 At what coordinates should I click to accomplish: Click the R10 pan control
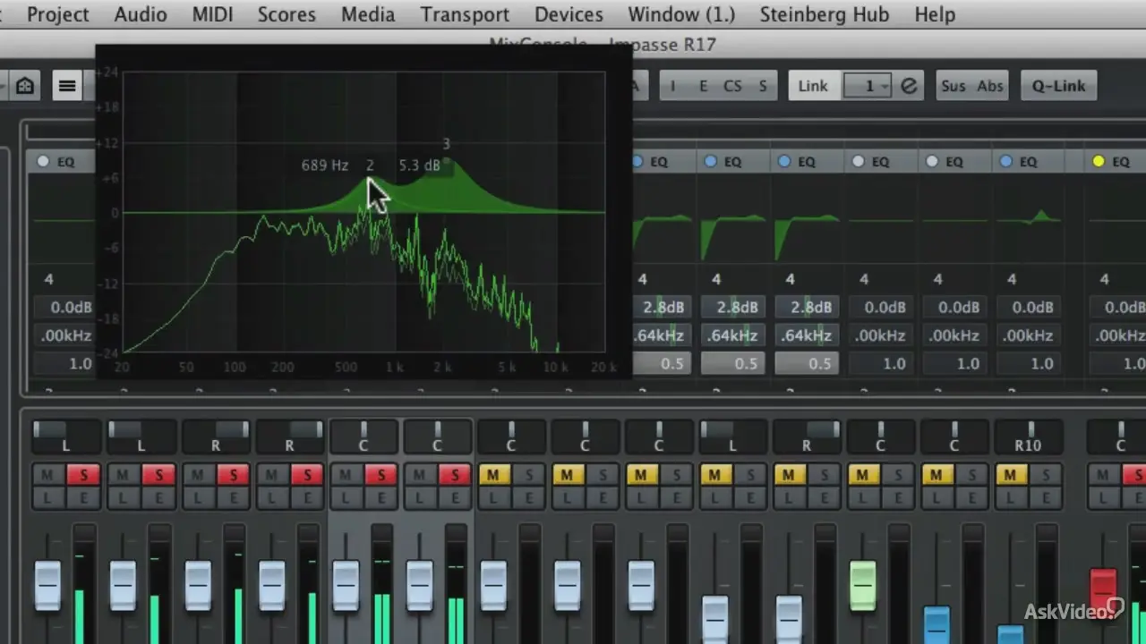(1029, 437)
